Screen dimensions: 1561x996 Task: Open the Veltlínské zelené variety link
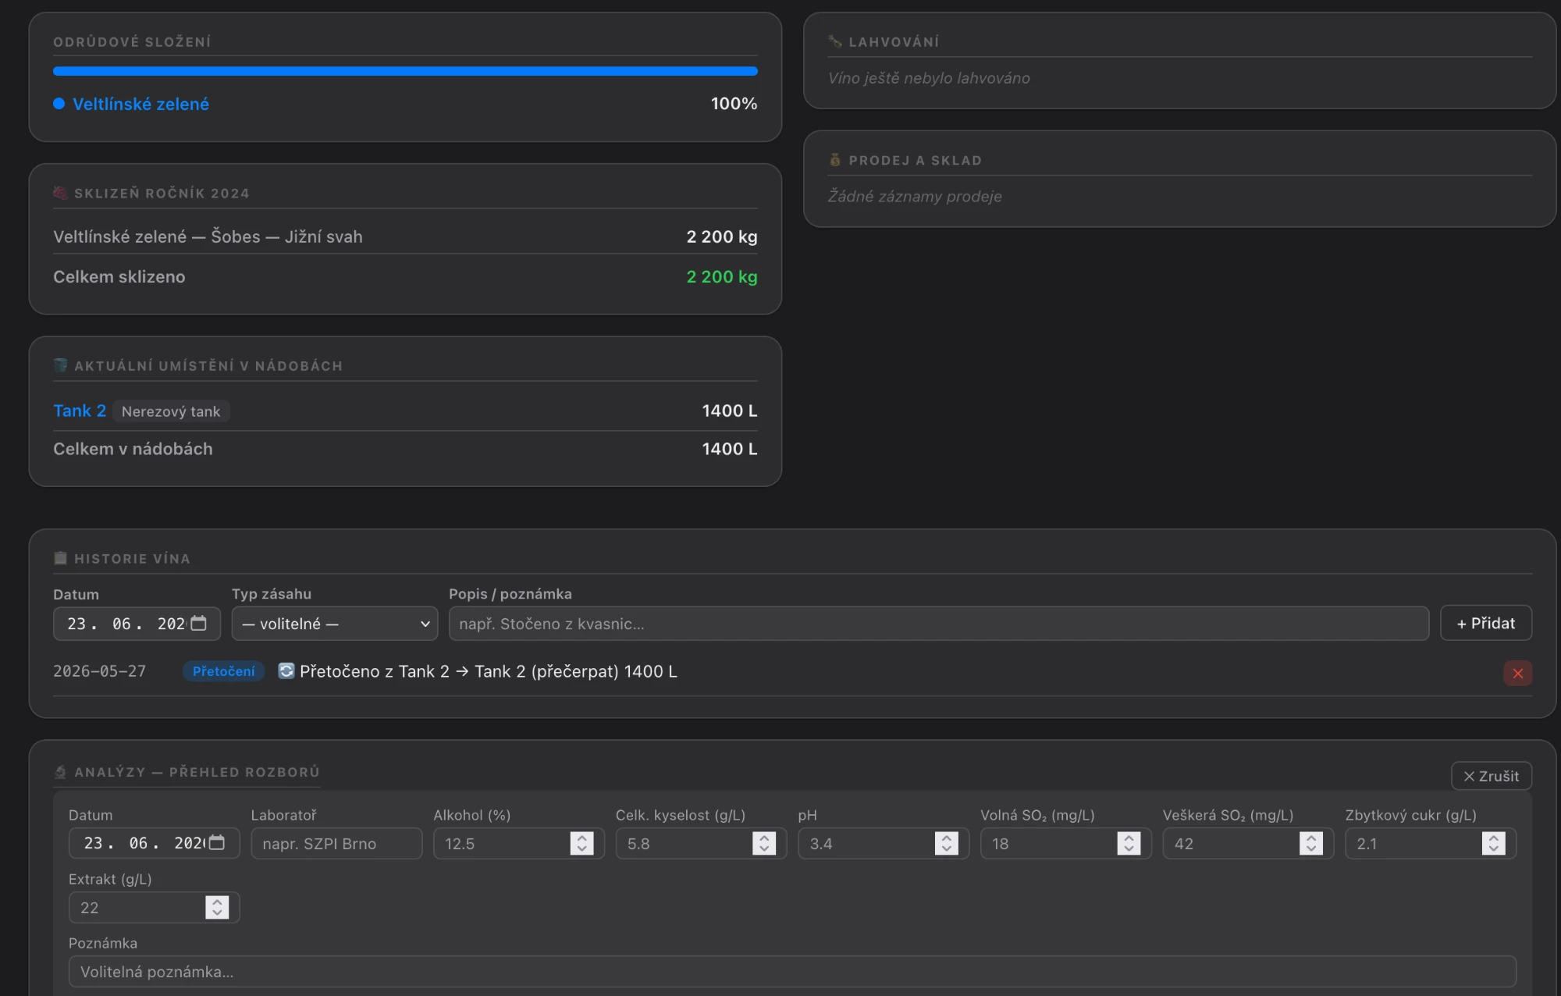click(140, 104)
